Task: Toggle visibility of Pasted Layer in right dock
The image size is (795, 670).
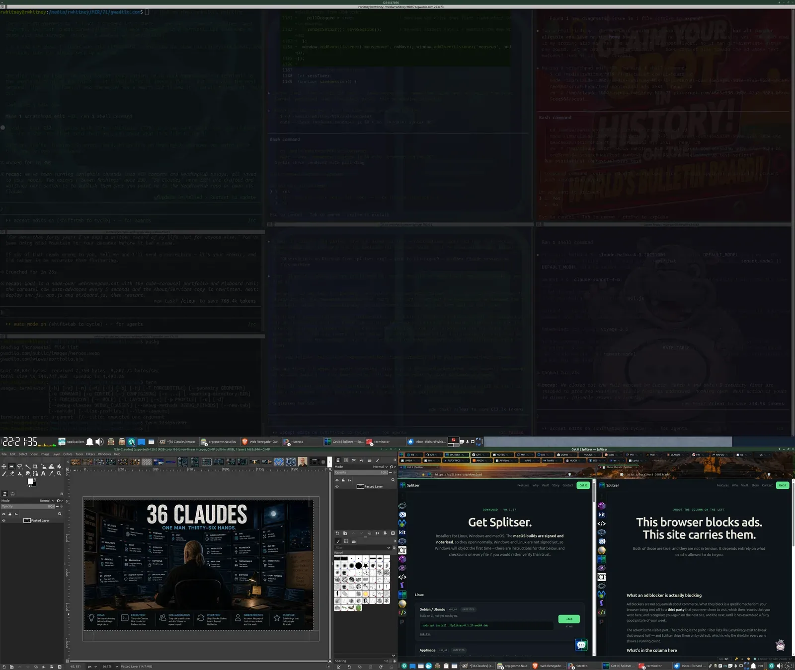Action: [x=337, y=486]
